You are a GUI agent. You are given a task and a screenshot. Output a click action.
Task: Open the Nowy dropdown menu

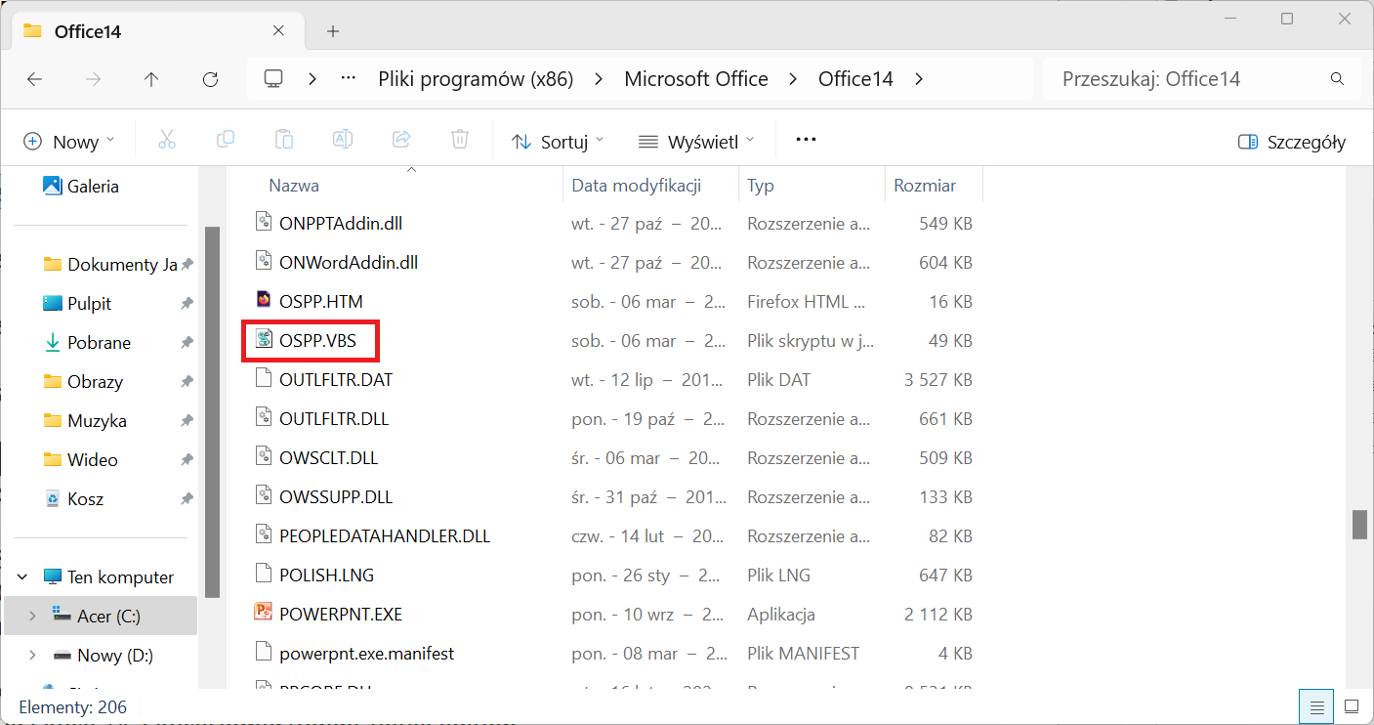coord(68,142)
